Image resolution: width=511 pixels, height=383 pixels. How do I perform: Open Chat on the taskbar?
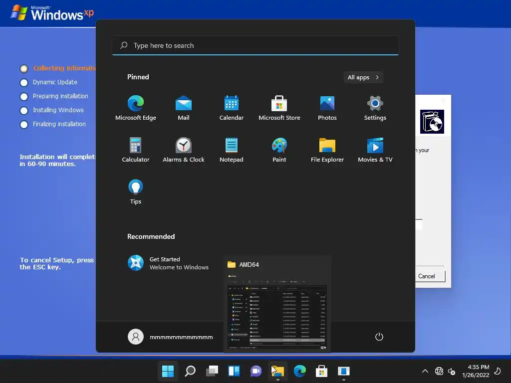click(x=256, y=371)
